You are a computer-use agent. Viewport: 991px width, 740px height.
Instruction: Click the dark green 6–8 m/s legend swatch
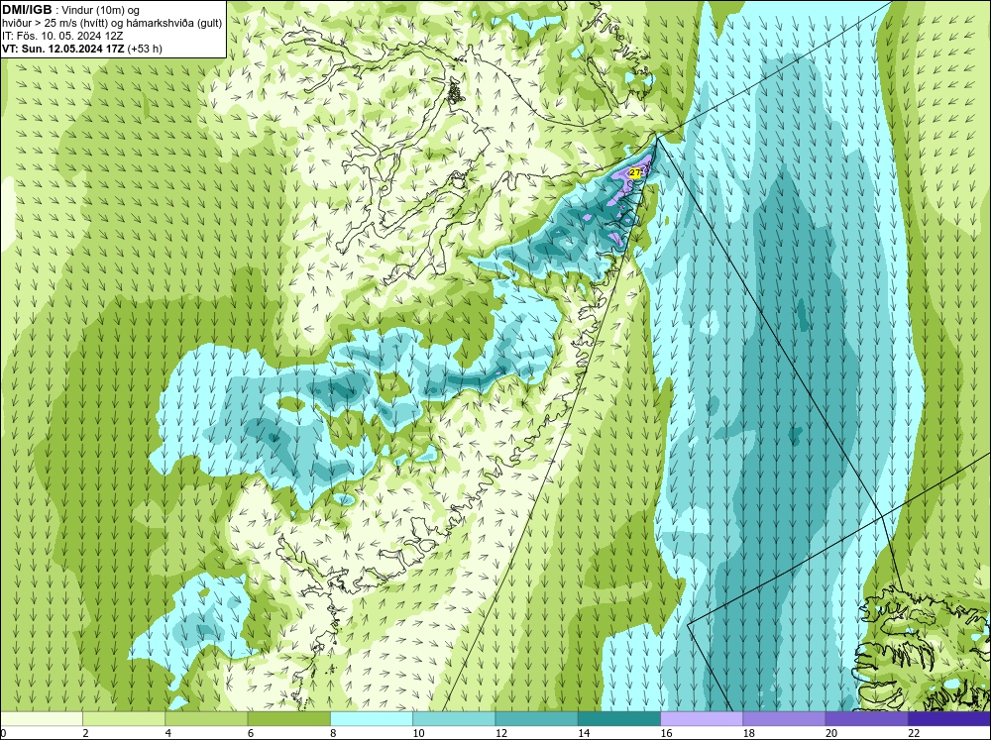(288, 718)
